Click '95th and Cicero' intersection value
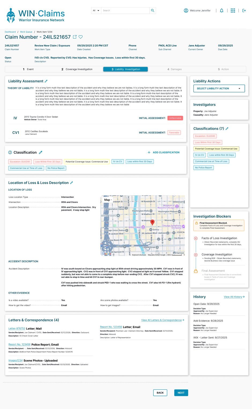 pos(69,202)
